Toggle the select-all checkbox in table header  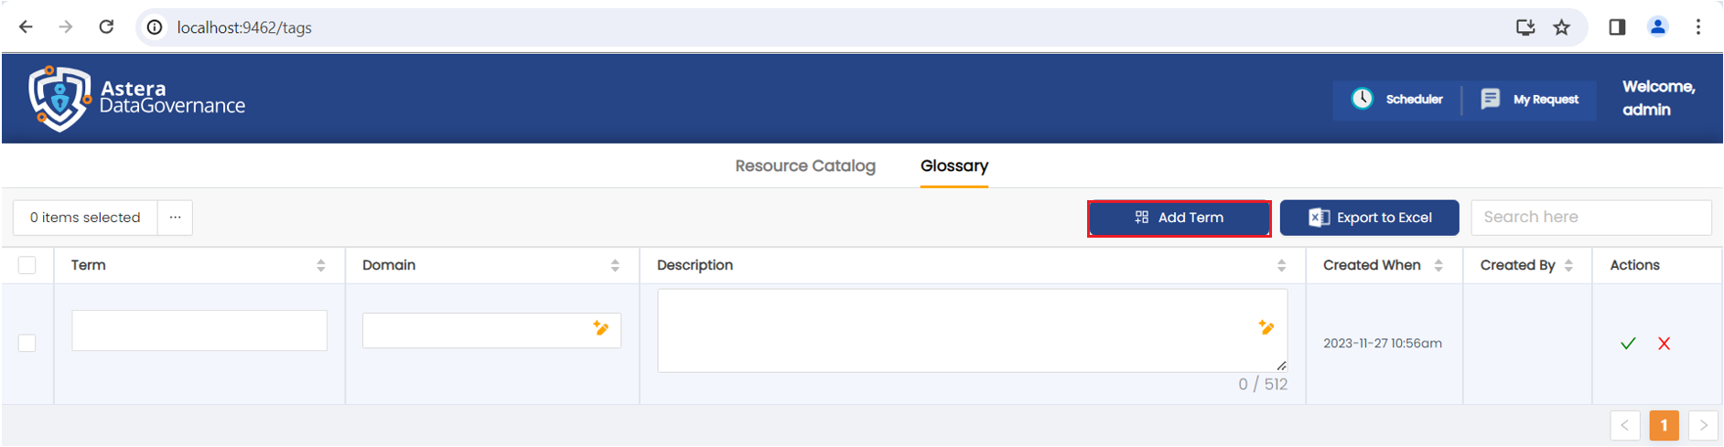(27, 265)
